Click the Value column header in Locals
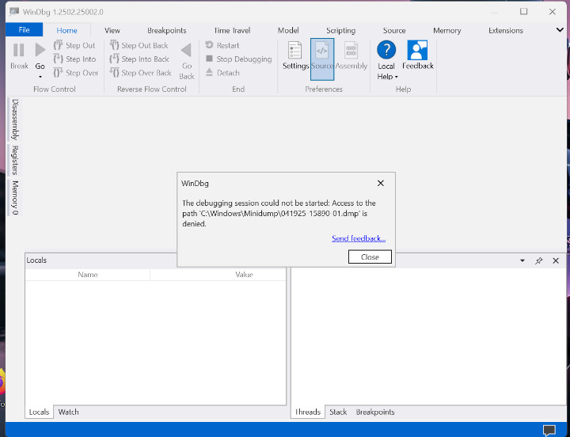The height and width of the screenshot is (437, 570). 244,275
